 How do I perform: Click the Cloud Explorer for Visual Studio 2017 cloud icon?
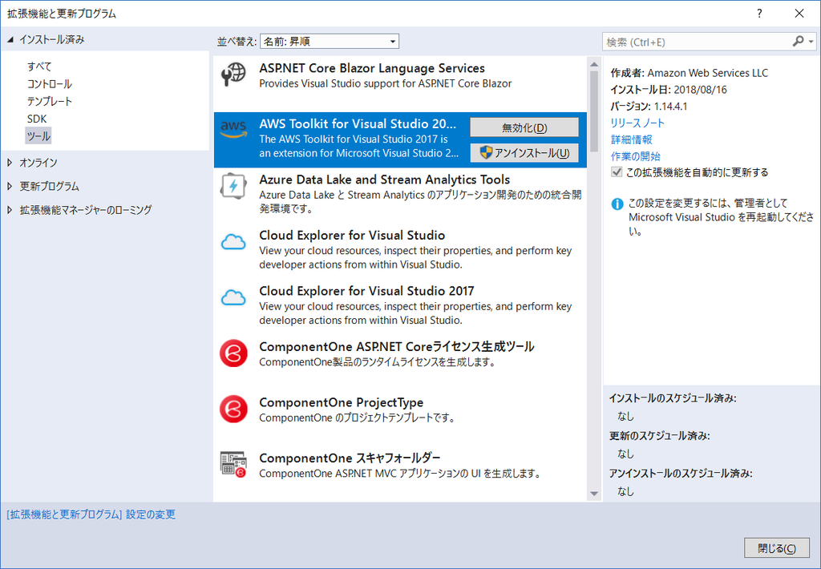[233, 297]
